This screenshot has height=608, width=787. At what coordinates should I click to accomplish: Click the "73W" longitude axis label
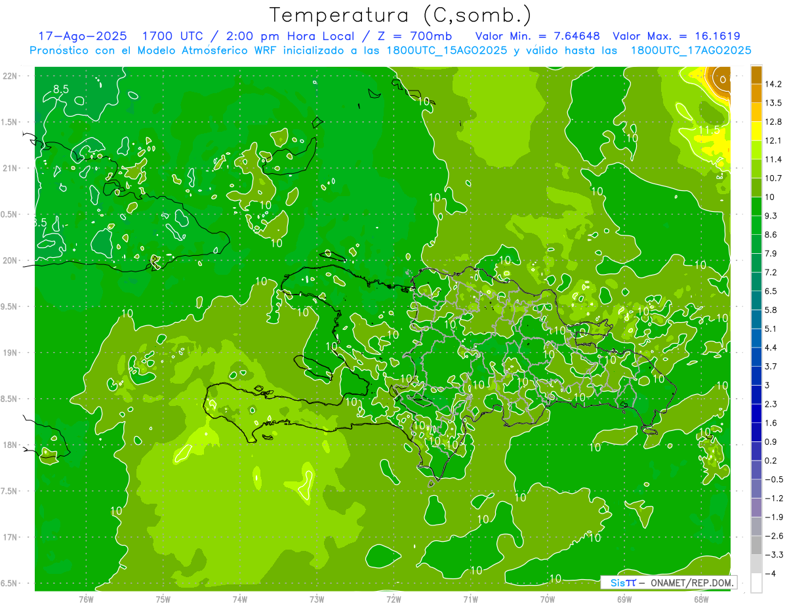coord(317,599)
